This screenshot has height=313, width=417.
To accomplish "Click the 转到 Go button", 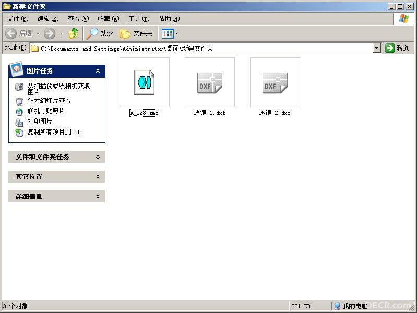I will pyautogui.click(x=397, y=48).
